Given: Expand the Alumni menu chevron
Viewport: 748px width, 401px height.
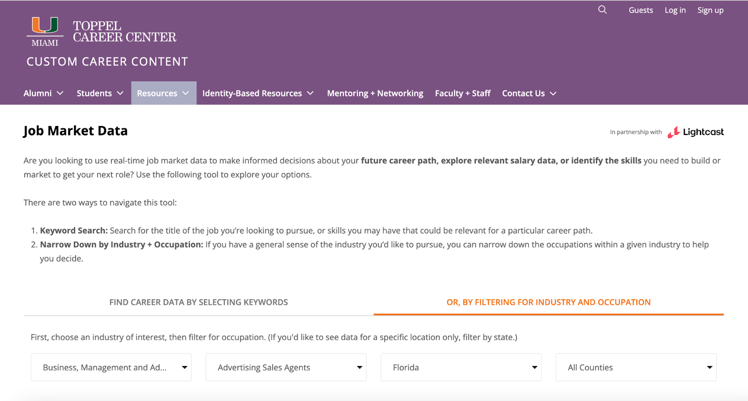Looking at the screenshot, I should pyautogui.click(x=60, y=93).
